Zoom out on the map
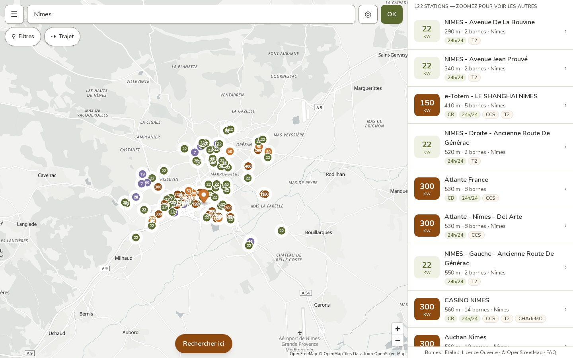The image size is (573, 358). 398,340
